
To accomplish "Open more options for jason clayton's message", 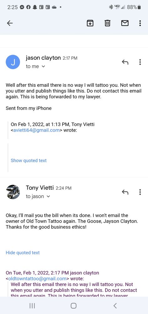I will (x=140, y=62).
